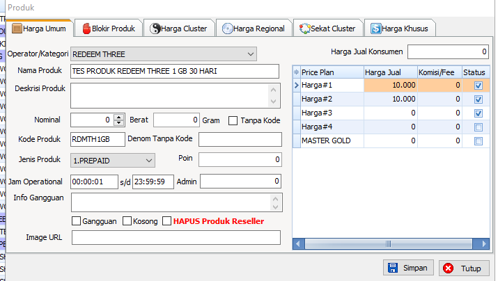Open the Harga Regional tab

click(254, 29)
